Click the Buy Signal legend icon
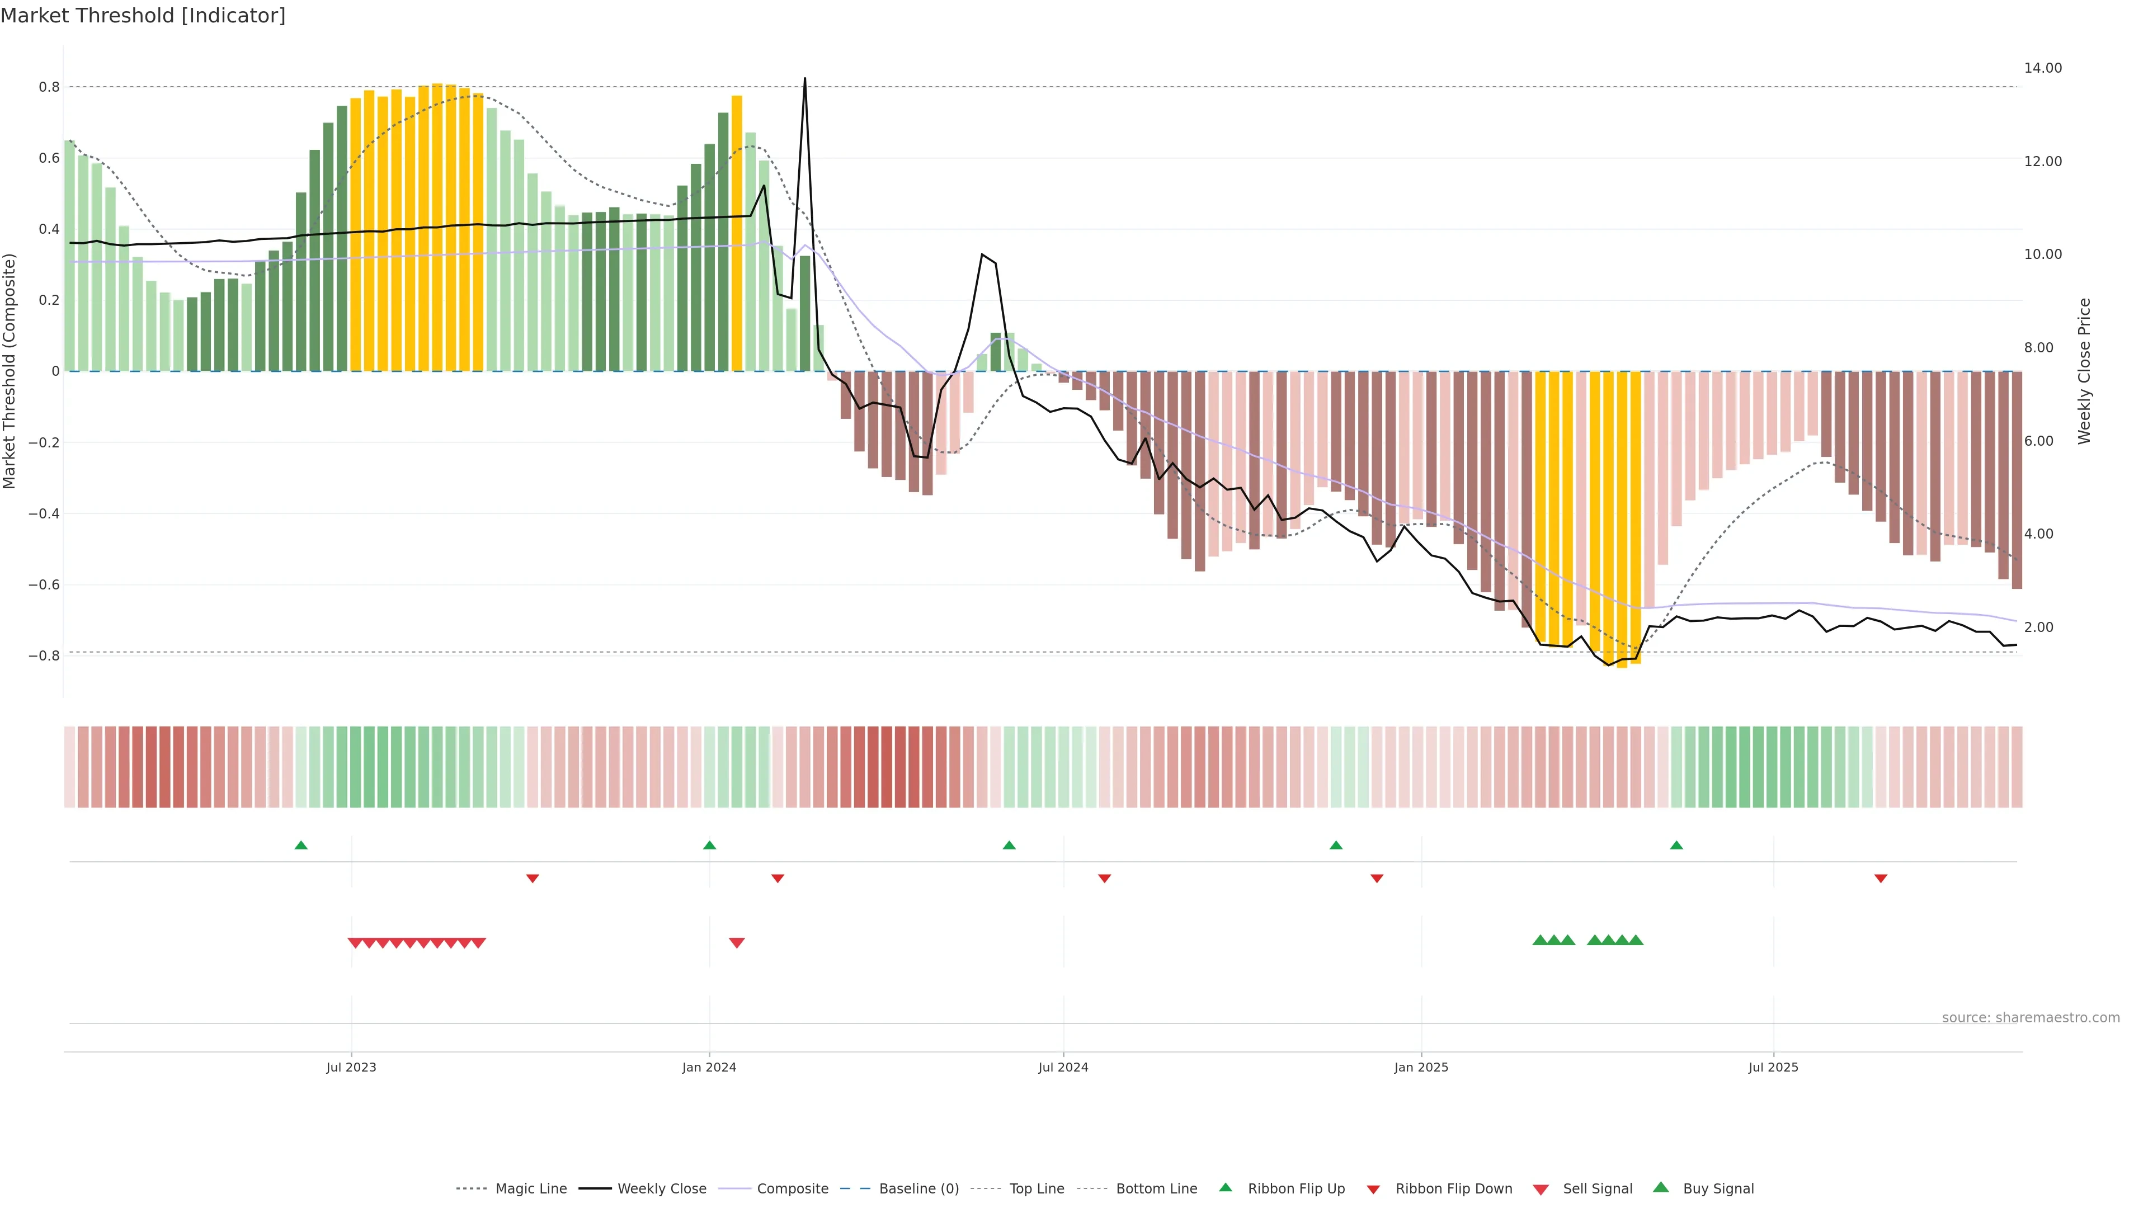Viewport: 2148px width, 1208px height. [x=1661, y=1187]
